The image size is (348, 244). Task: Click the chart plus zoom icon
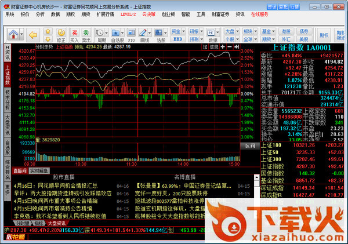click(x=223, y=47)
